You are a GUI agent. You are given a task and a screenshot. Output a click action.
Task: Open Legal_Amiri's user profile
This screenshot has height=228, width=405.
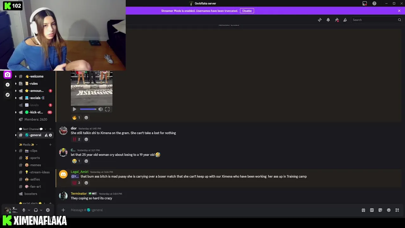click(x=79, y=172)
